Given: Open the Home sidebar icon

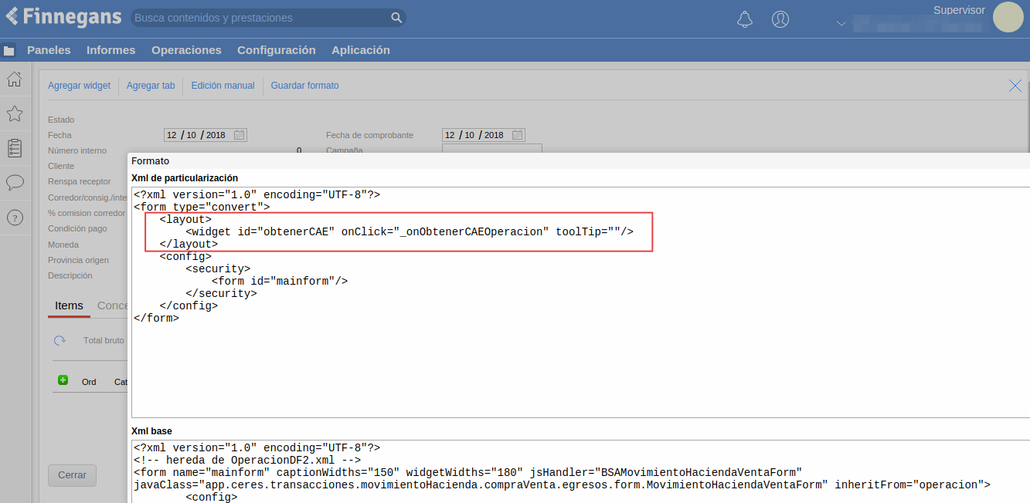Looking at the screenshot, I should pos(14,79).
